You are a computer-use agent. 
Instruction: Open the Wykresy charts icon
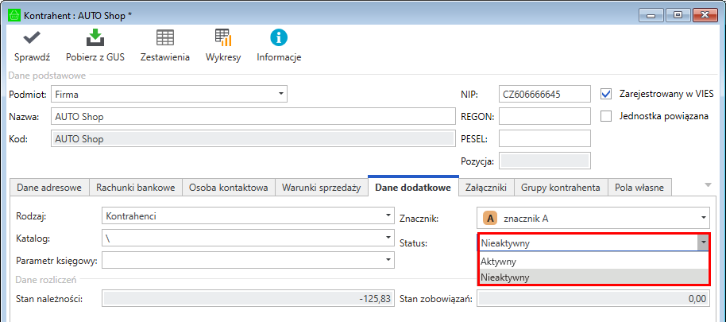(223, 38)
